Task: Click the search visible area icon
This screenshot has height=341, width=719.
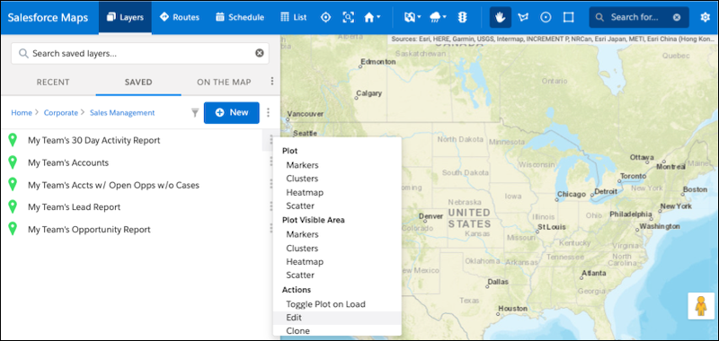Action: 349,17
